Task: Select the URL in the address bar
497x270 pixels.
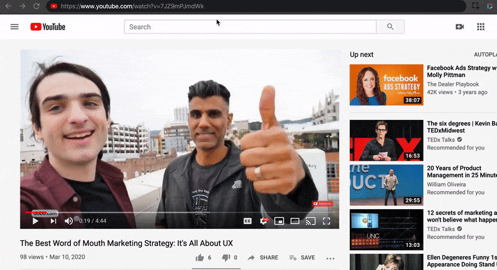Action: point(132,6)
